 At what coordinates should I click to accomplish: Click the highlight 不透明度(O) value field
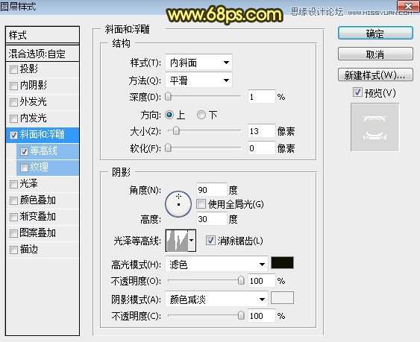261,281
